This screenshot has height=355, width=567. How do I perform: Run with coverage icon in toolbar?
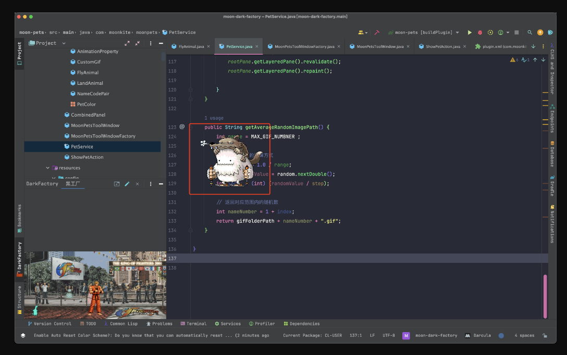tap(490, 32)
